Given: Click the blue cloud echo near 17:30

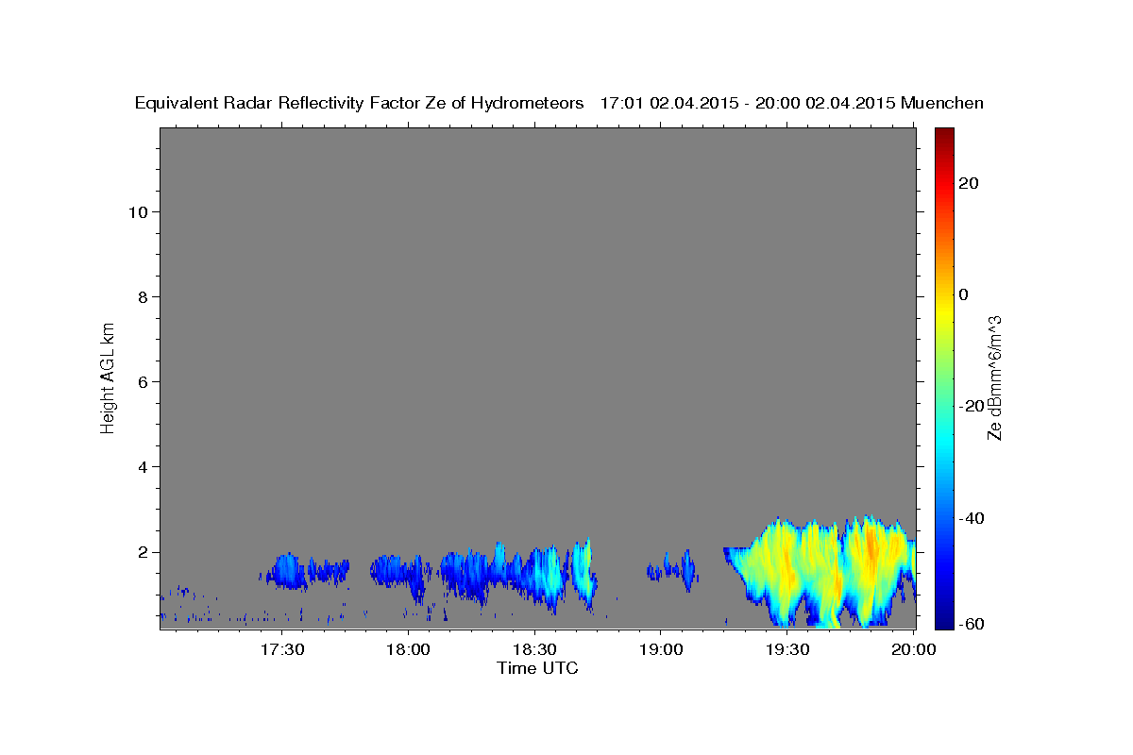Looking at the screenshot, I should pyautogui.click(x=286, y=571).
